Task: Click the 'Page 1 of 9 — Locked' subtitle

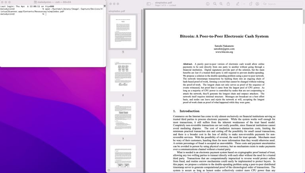Action: 166,6
